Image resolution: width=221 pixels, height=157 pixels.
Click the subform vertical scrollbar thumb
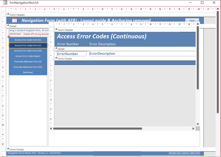198,58
